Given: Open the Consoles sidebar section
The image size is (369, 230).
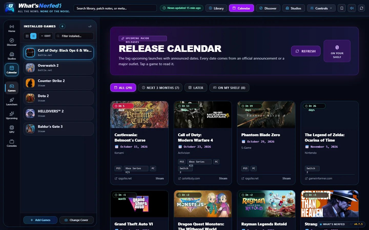Looking at the screenshot, I should [x=12, y=143].
